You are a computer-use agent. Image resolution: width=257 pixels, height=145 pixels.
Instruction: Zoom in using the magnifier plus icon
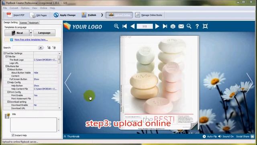[116, 26]
